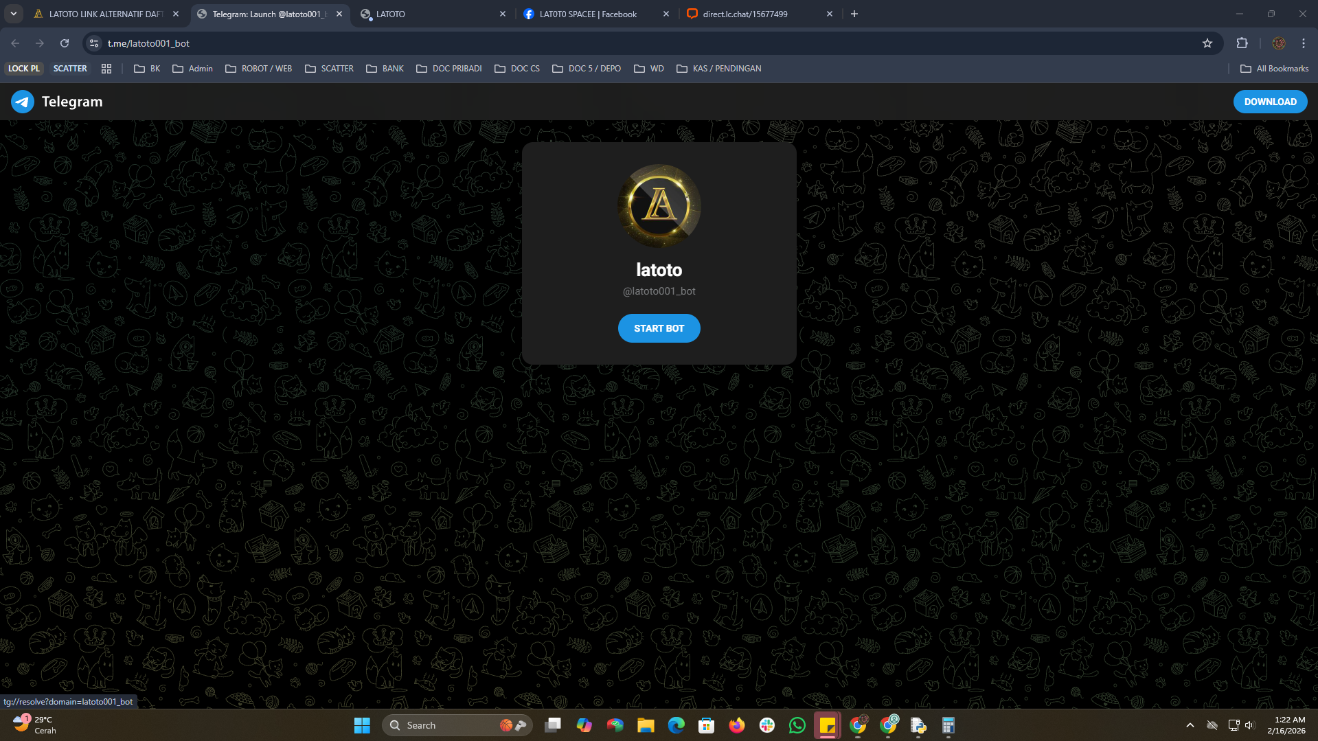Screen dimensions: 1318x741
Task: Open a new browser tab
Action: coord(854,14)
